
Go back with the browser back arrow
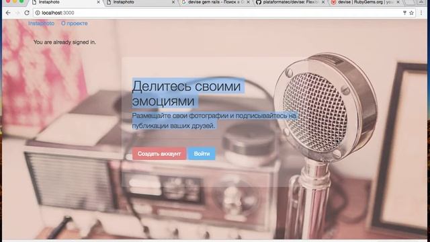(x=8, y=13)
